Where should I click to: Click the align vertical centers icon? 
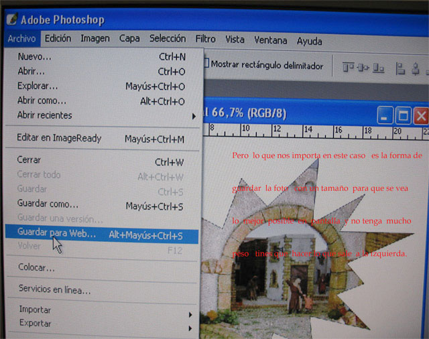[x=362, y=67]
